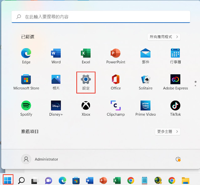Open Notepad from the taskbar

coord(144,180)
